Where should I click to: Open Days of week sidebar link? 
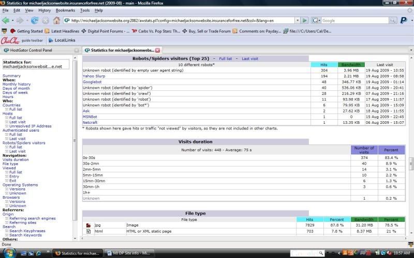[x=15, y=93]
